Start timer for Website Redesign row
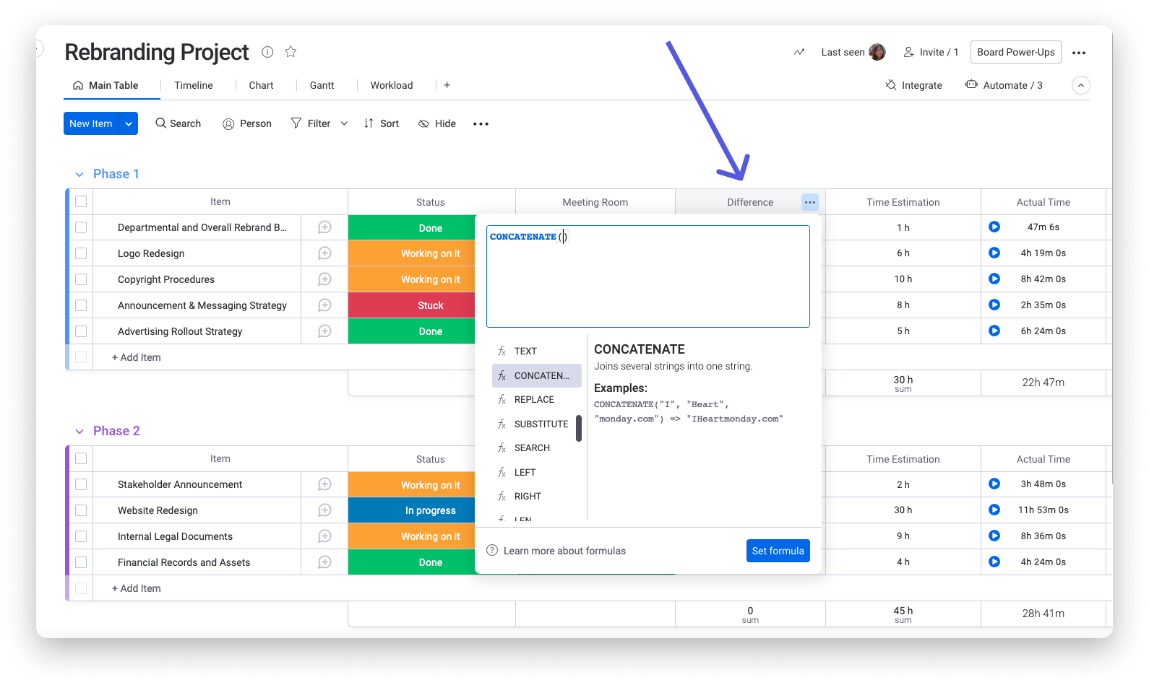This screenshot has height=685, width=1149. click(x=994, y=510)
